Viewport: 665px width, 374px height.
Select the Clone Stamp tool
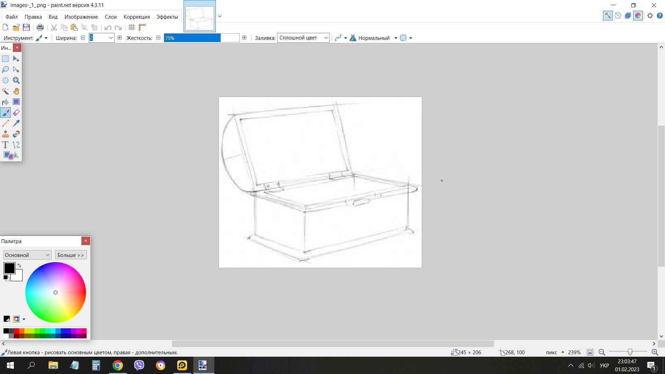point(6,134)
